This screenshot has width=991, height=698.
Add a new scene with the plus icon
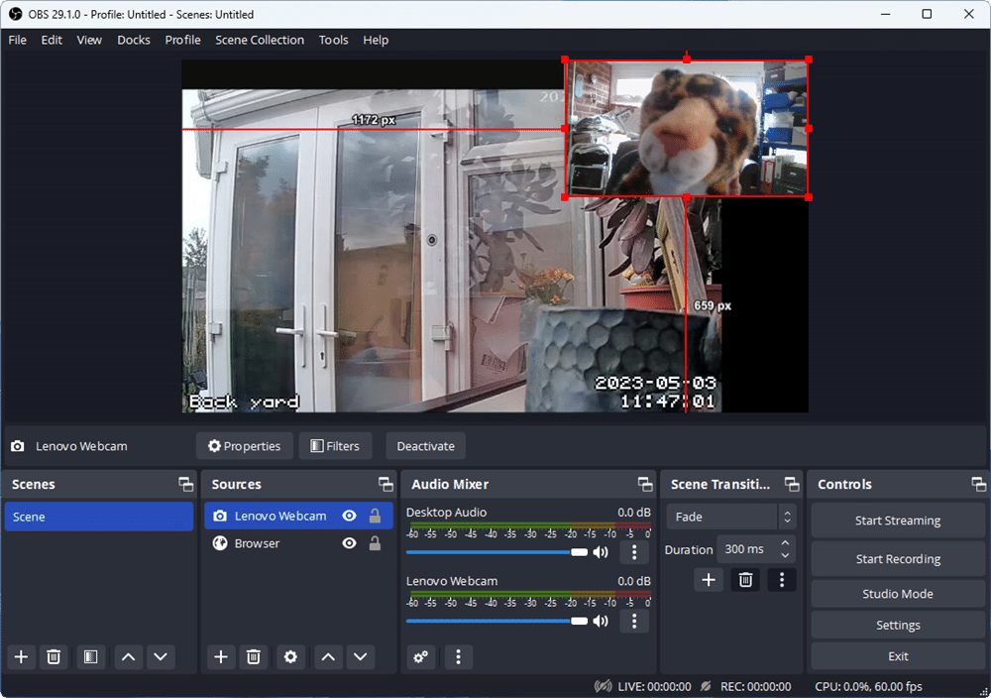(21, 657)
